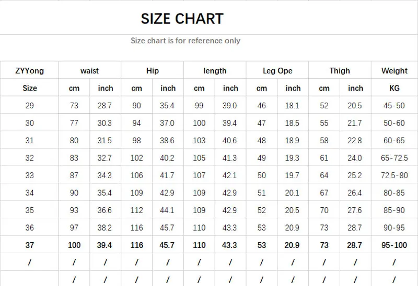Click the 72.5-80 weight cell
418x286 pixels.
click(394, 176)
